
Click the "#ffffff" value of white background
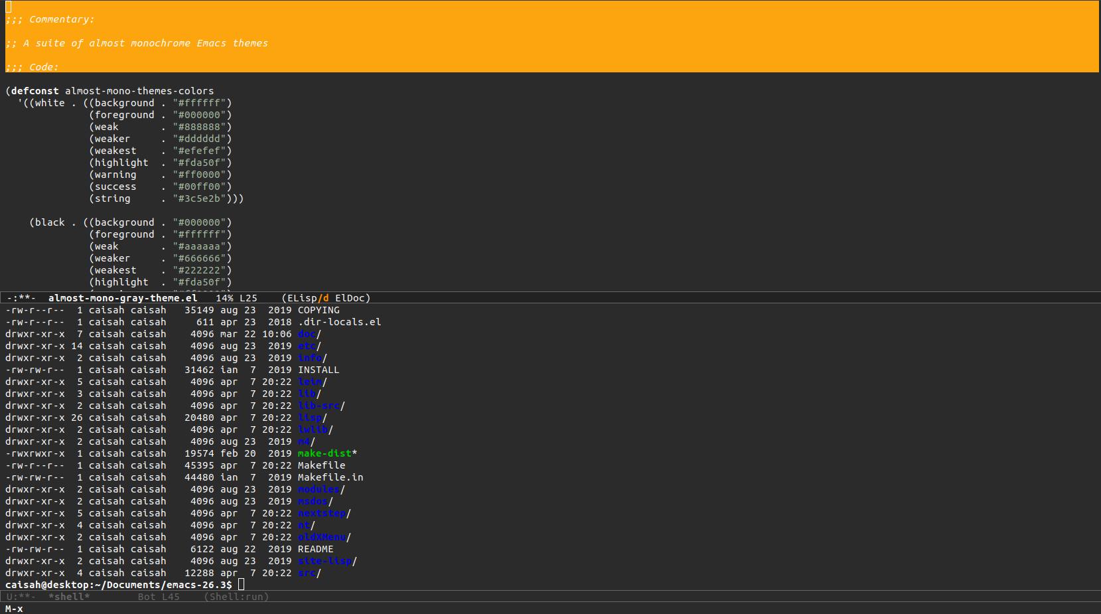(x=200, y=103)
